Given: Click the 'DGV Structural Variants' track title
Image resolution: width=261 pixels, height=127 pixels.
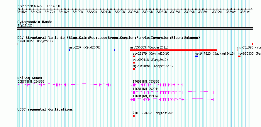Looking at the screenshot, I should pyautogui.click(x=109, y=38).
